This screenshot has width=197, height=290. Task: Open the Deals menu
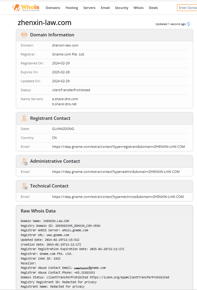point(153,8)
